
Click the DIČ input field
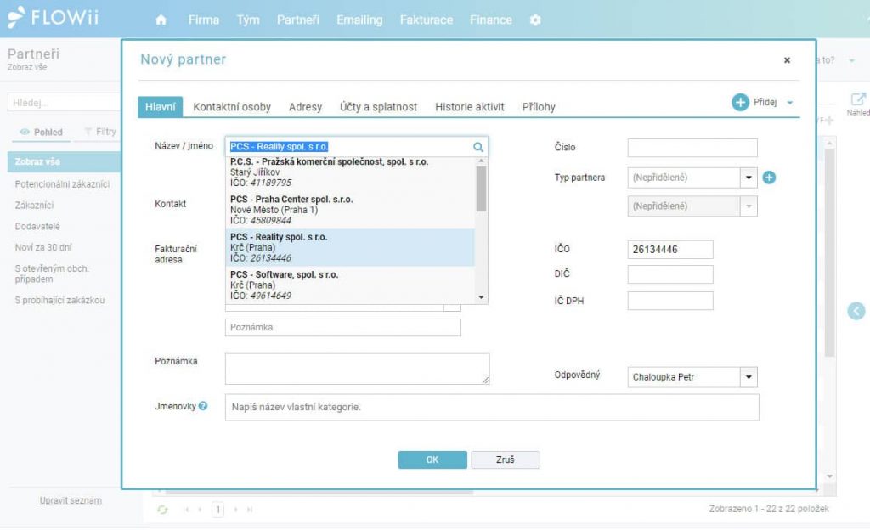click(x=670, y=274)
